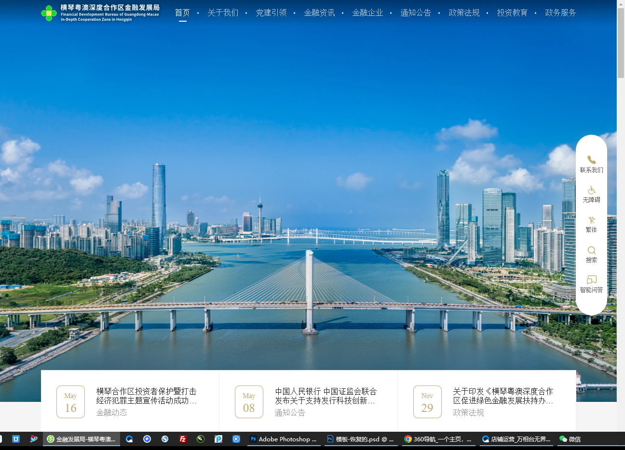Viewport: 625px width, 450px height.
Task: Open the 政策法规 navigation item
Action: coord(464,13)
